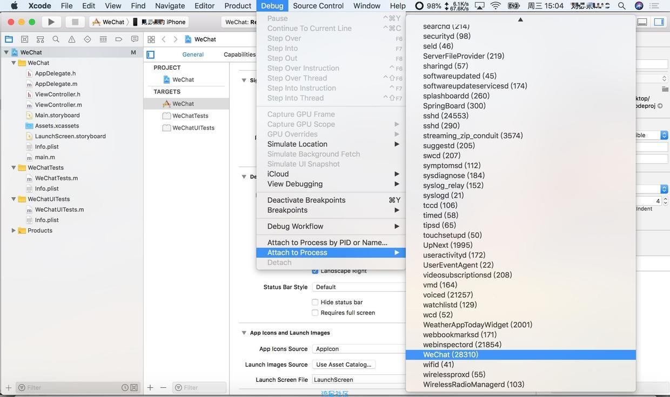Go forward with the right arrow
Viewport: 670px width, 397px height.
coord(176,39)
